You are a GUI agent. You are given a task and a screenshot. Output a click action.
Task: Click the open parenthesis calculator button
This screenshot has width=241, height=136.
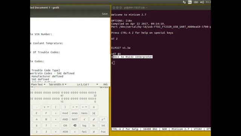pos(56,107)
